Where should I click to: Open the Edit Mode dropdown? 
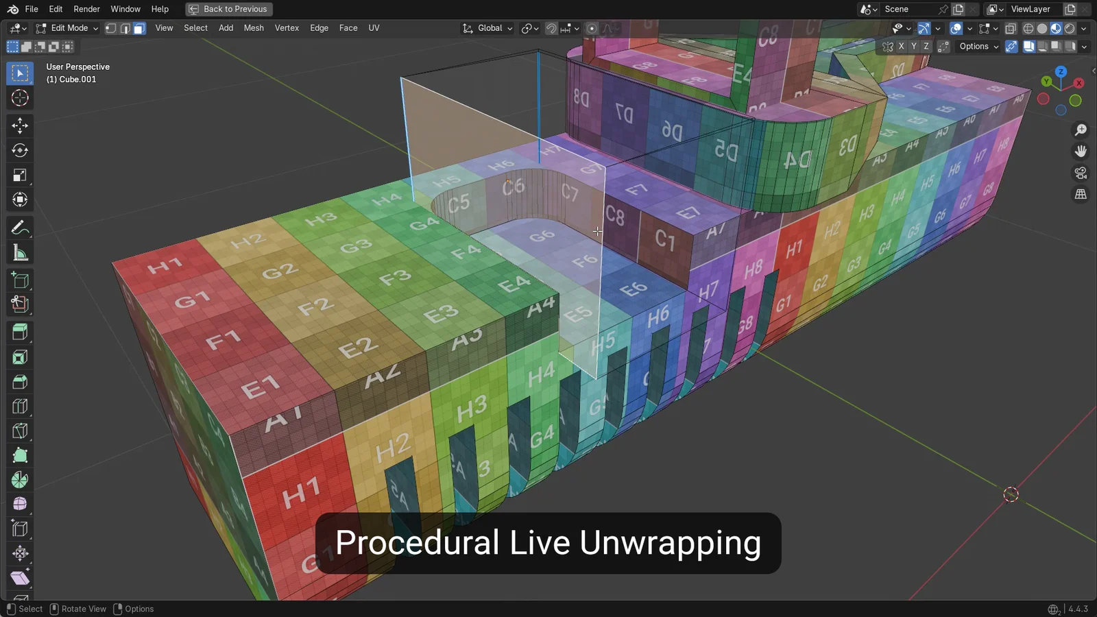click(x=69, y=28)
